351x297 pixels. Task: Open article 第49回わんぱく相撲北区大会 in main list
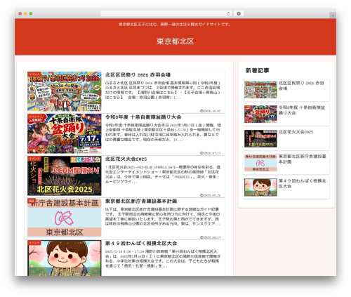[141, 244]
